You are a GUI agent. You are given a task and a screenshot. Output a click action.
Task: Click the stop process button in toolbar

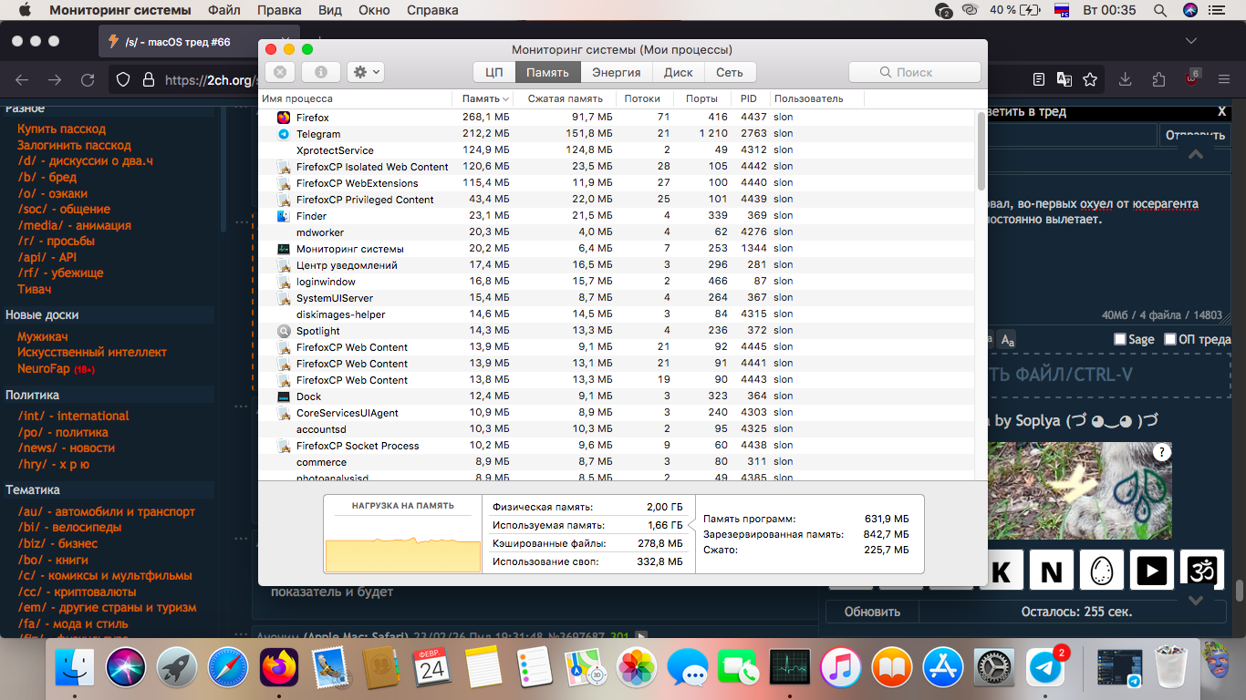(280, 72)
